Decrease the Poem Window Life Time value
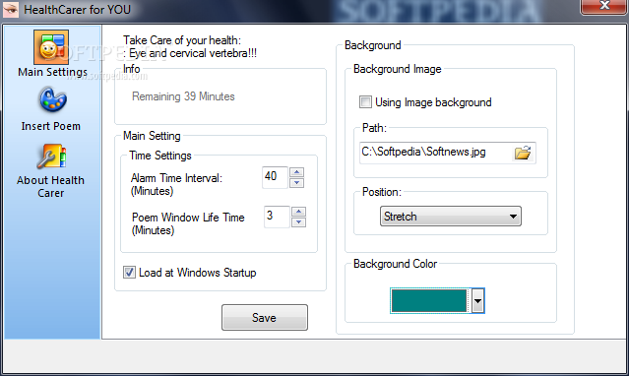 298,222
